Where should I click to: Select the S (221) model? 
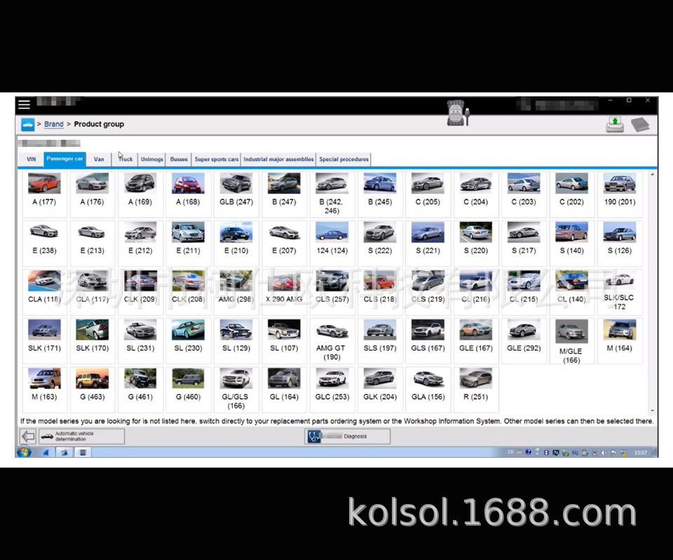[x=428, y=243]
